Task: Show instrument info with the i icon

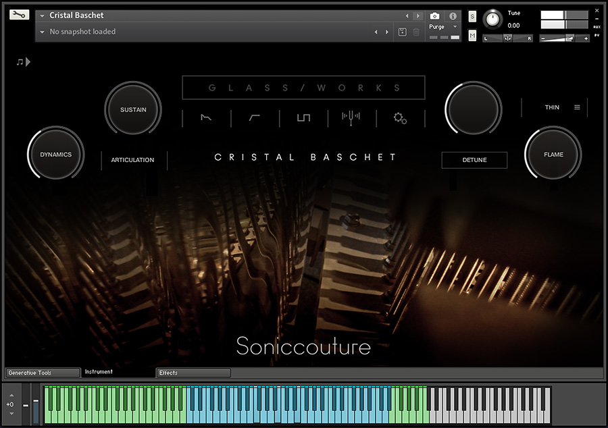Action: pyautogui.click(x=453, y=16)
